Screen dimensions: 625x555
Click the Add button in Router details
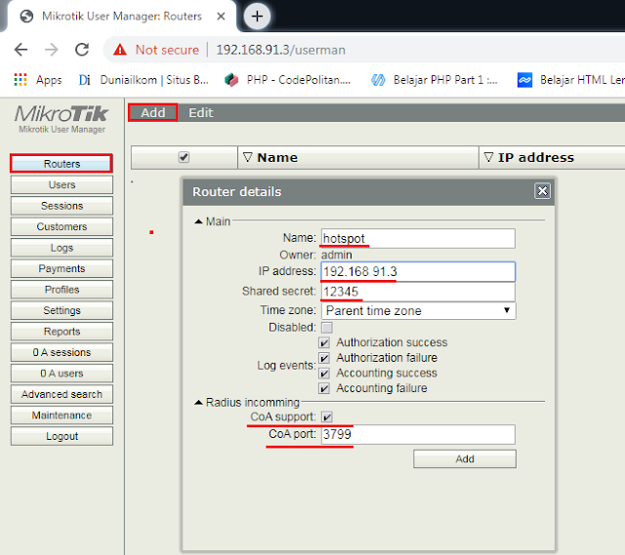(465, 459)
